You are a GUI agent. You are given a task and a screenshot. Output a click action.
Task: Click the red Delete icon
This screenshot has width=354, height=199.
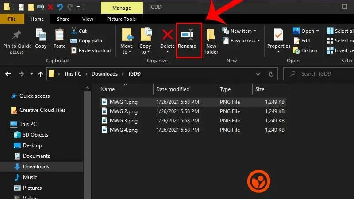point(168,35)
